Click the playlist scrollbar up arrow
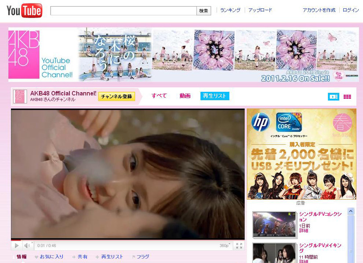Screen dimensions: 363x263 pyautogui.click(x=351, y=211)
